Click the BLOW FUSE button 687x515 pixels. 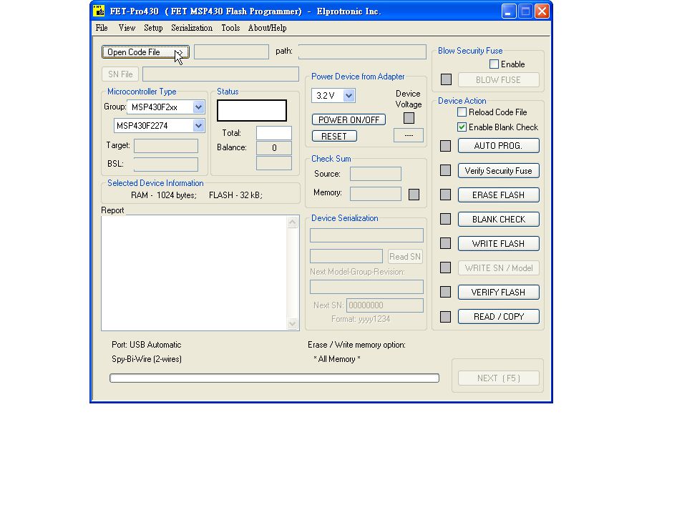tap(499, 79)
